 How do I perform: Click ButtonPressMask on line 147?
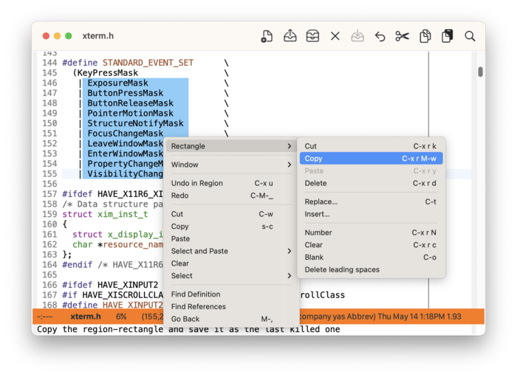(126, 93)
